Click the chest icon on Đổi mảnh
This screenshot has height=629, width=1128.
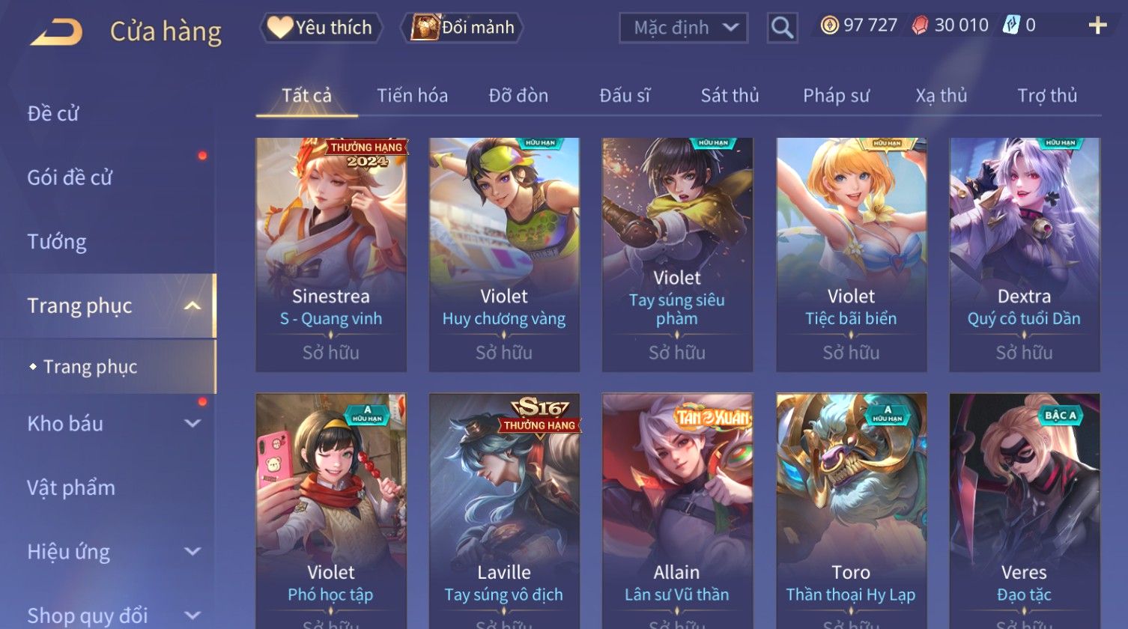coord(425,28)
